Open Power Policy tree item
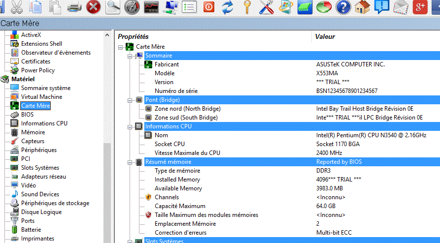This screenshot has height=243, width=440. (x=38, y=70)
